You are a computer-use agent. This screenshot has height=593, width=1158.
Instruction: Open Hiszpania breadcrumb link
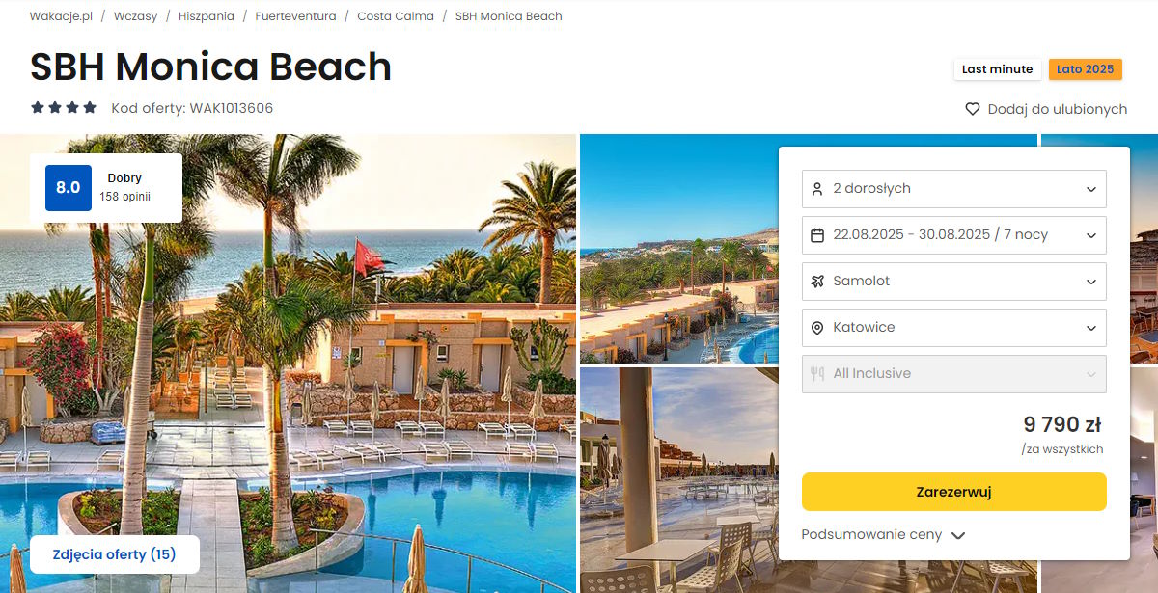(206, 16)
